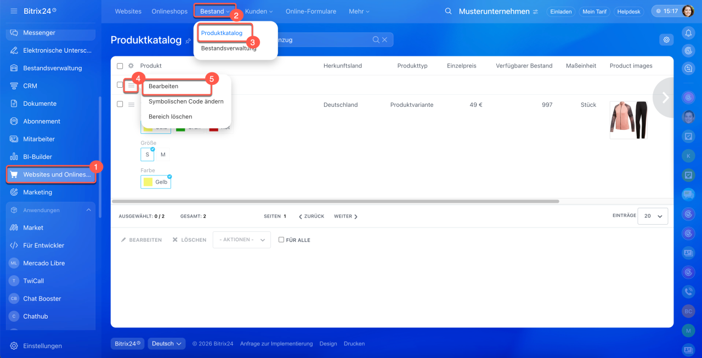The image size is (702, 358).
Task: Open the Deutsch language selector
Action: click(x=167, y=344)
